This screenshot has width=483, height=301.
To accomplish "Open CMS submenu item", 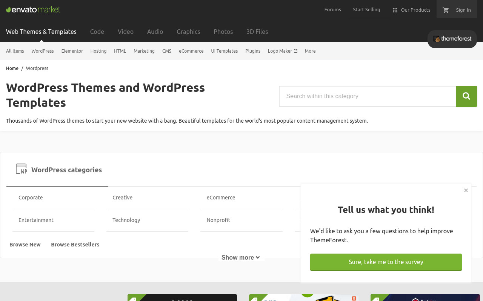I will tap(167, 51).
